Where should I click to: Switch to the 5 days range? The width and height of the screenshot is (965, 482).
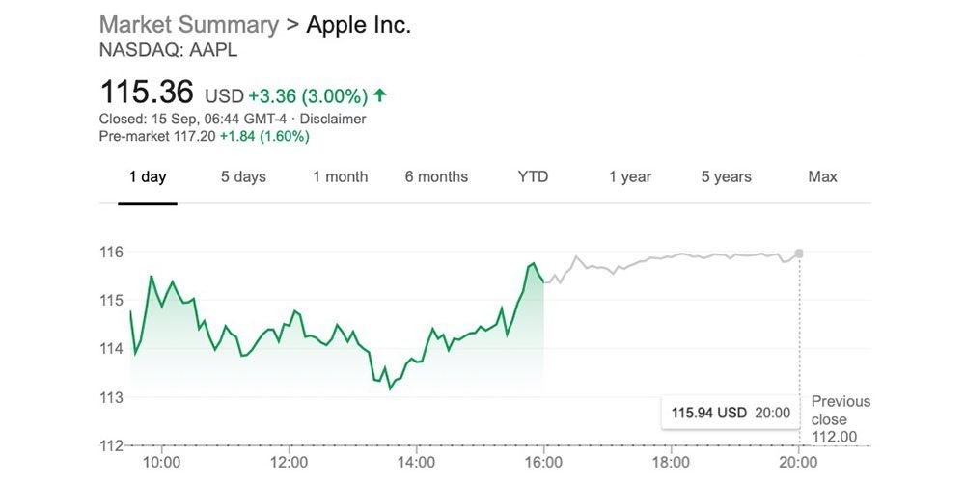click(243, 177)
